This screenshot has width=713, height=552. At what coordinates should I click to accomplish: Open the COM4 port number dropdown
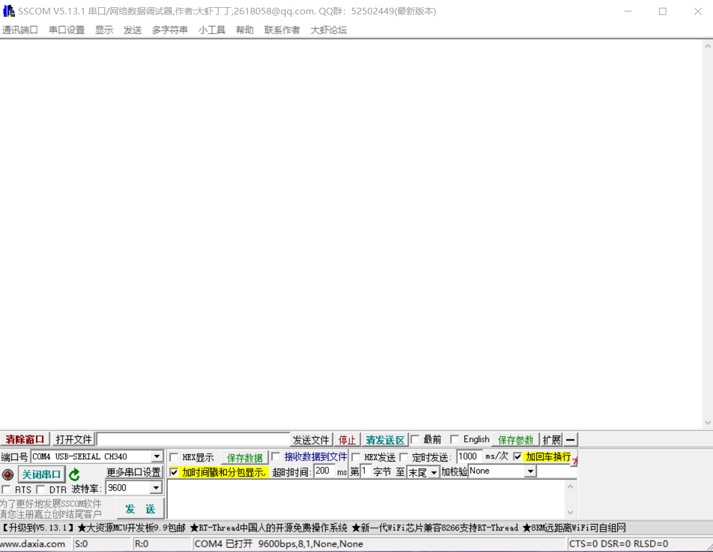pyautogui.click(x=156, y=456)
